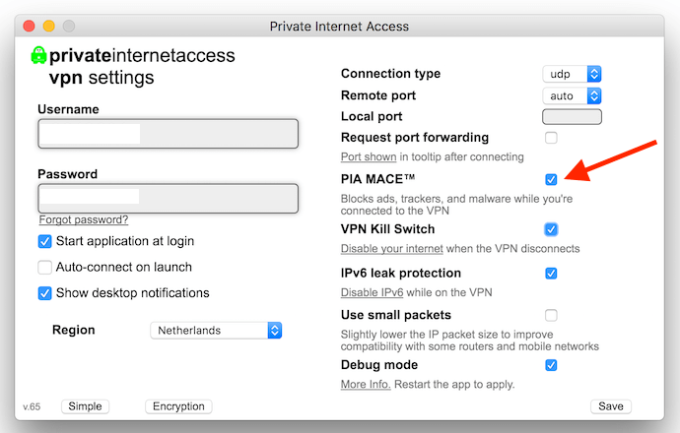The height and width of the screenshot is (433, 680).
Task: Click the yellow minimize window button
Action: 49,26
